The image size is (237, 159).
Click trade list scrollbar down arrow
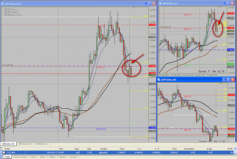pos(235,153)
